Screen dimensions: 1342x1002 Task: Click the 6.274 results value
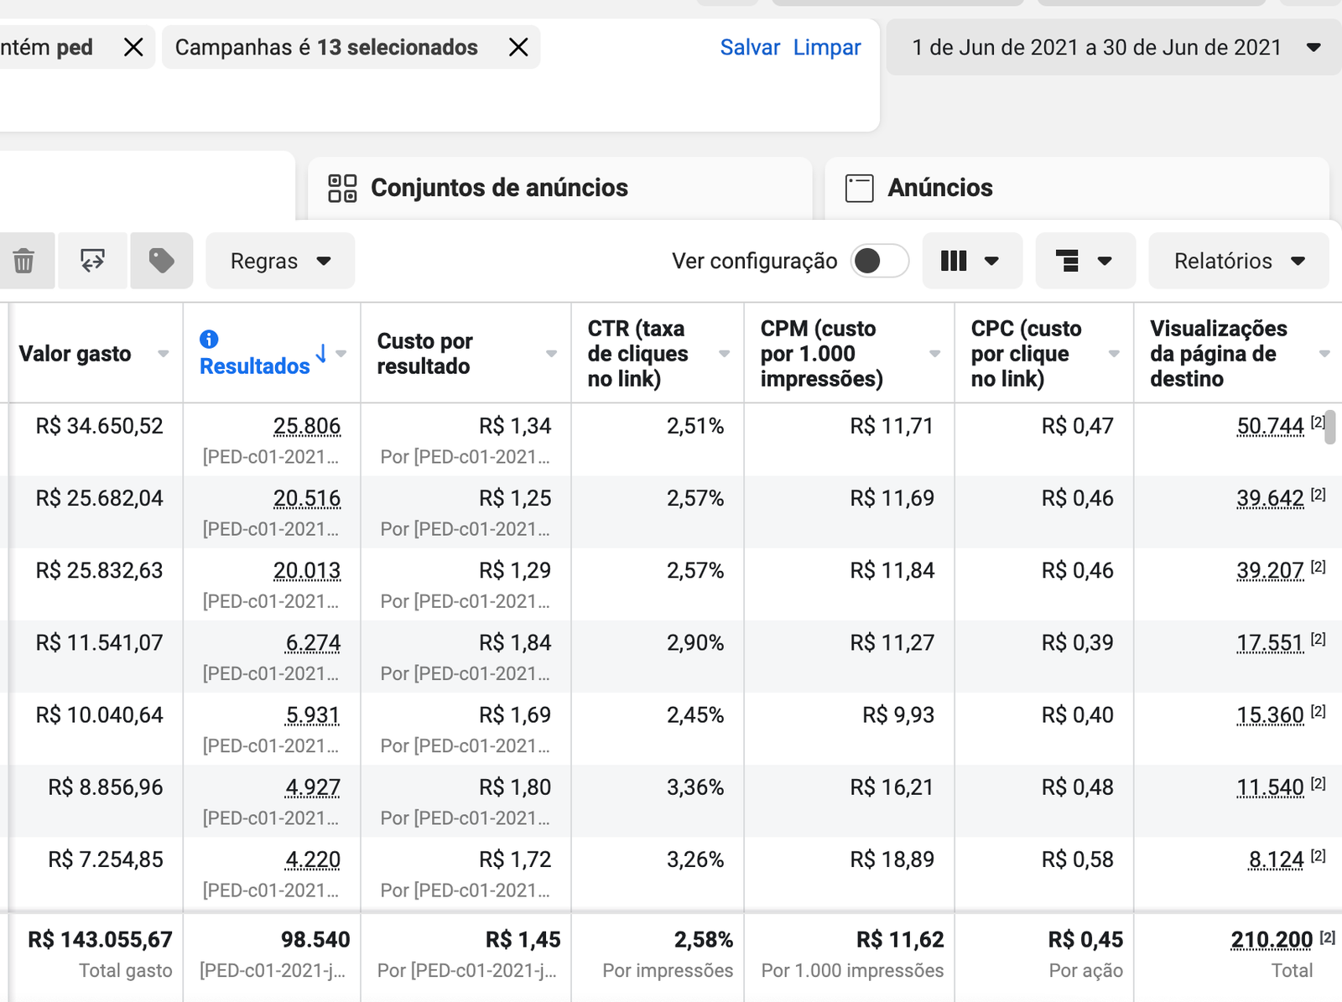[x=313, y=643]
